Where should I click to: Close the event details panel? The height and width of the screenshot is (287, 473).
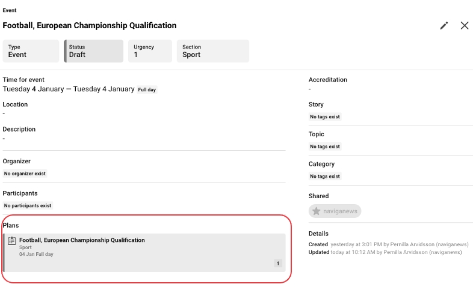(465, 25)
